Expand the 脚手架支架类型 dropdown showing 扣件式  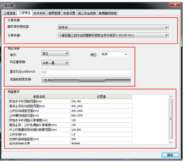pyautogui.click(x=113, y=27)
